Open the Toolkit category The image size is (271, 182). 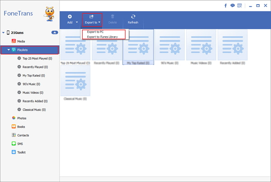19,152
